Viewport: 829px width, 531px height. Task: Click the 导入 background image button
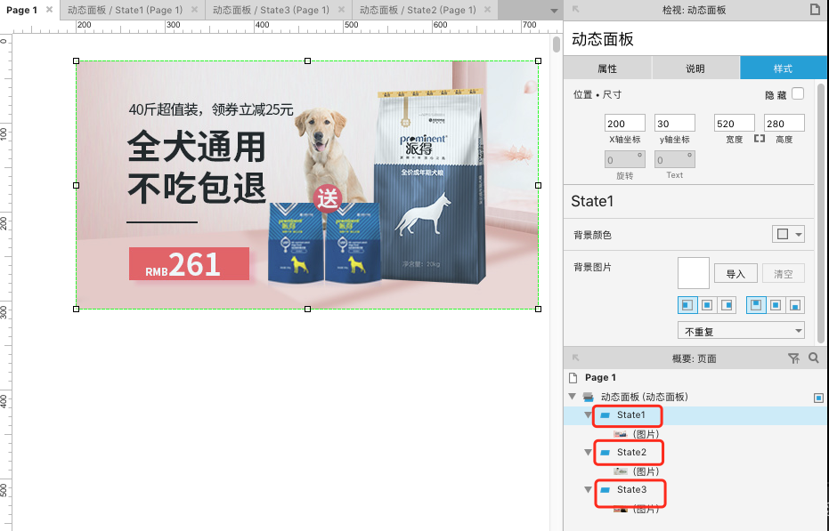coord(736,273)
